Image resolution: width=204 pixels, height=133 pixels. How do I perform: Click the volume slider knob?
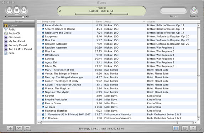tap(23, 17)
